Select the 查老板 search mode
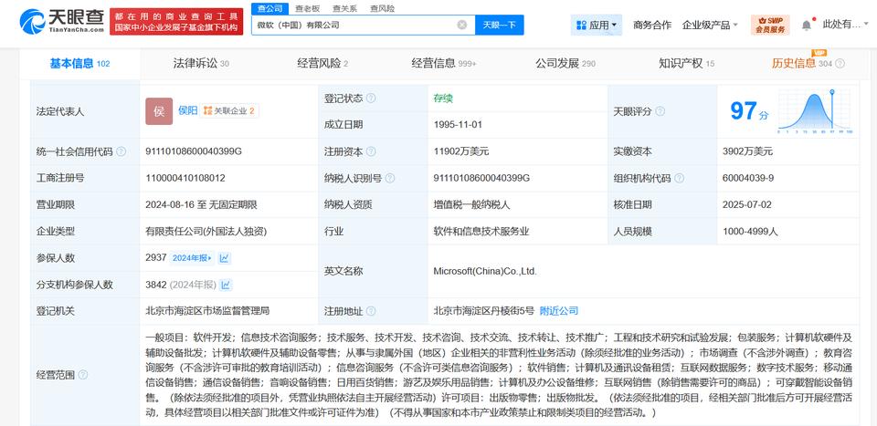Image resolution: width=877 pixels, height=426 pixels. coord(307,8)
